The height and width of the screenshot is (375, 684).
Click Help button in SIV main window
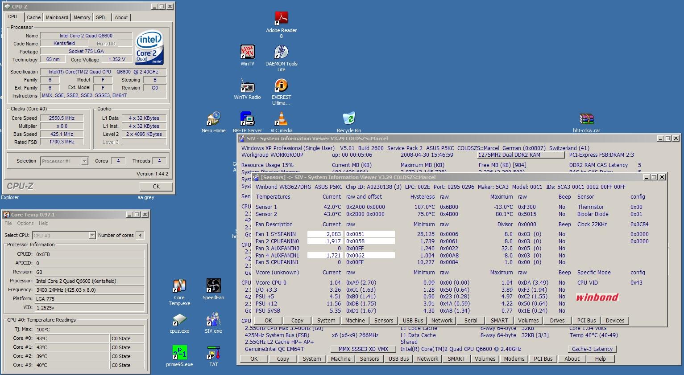coord(601,359)
